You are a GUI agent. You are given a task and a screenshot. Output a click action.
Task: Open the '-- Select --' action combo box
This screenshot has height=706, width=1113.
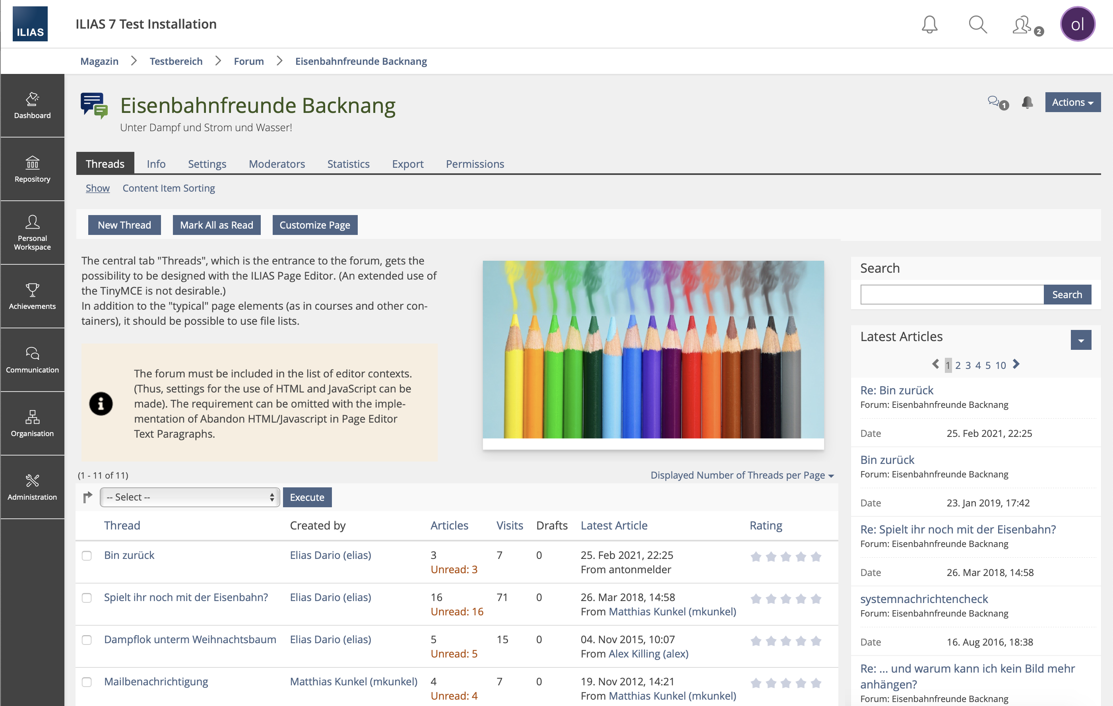[x=190, y=497]
